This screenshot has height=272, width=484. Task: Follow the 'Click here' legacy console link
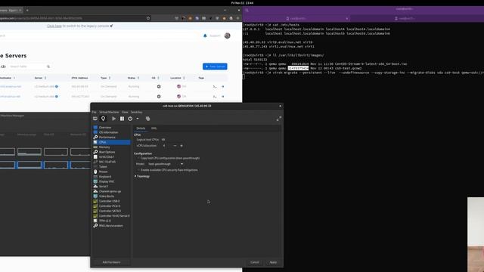[x=54, y=26]
